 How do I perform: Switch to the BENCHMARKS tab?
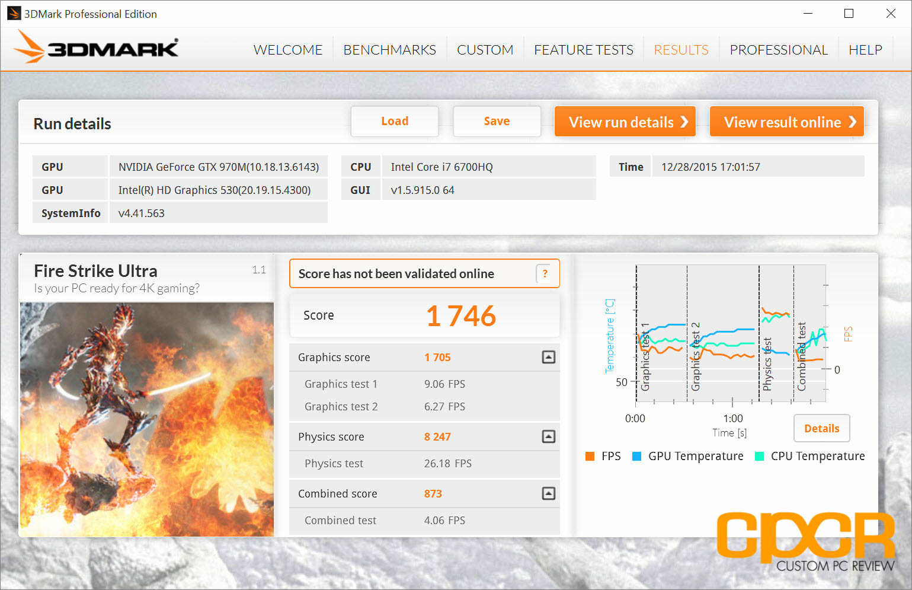(389, 50)
